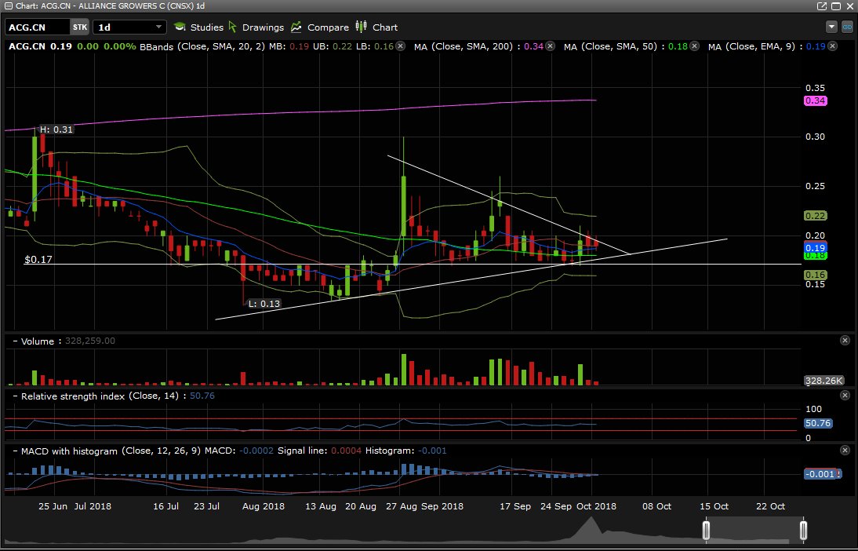Click the 17 Sep date axis label
The height and width of the screenshot is (551, 858).
click(x=515, y=506)
